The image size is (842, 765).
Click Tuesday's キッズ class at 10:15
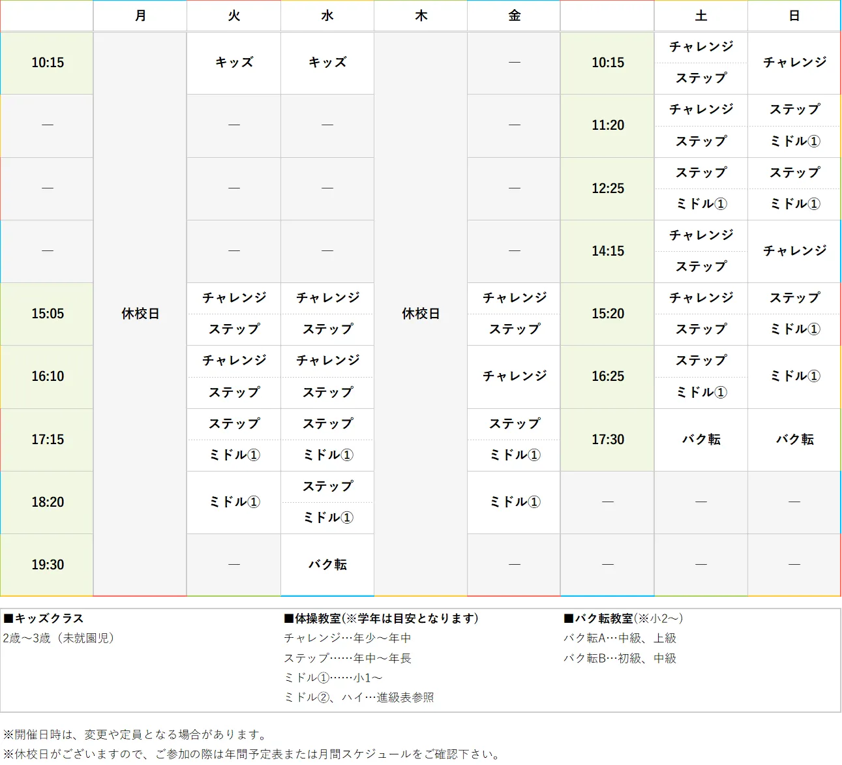pyautogui.click(x=234, y=63)
